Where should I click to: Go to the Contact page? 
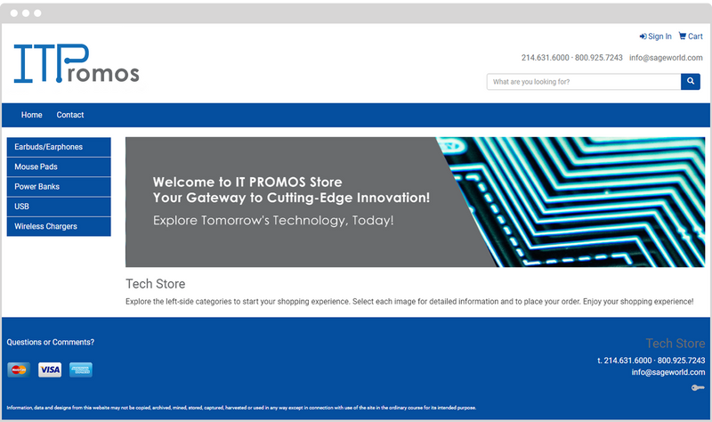point(70,115)
